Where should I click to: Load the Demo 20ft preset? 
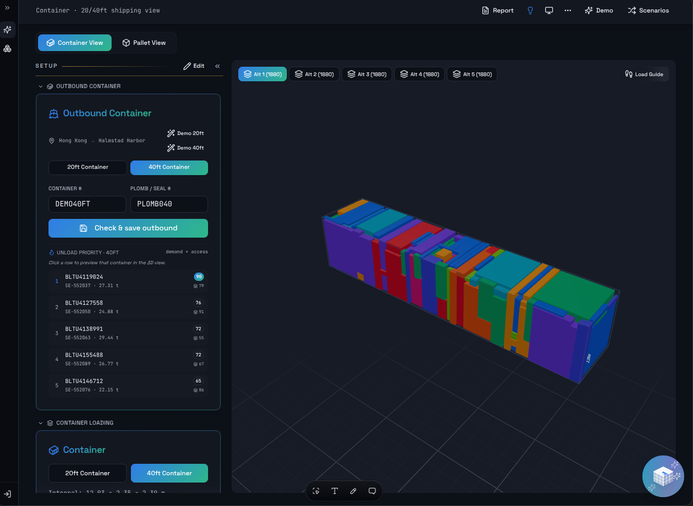[186, 133]
